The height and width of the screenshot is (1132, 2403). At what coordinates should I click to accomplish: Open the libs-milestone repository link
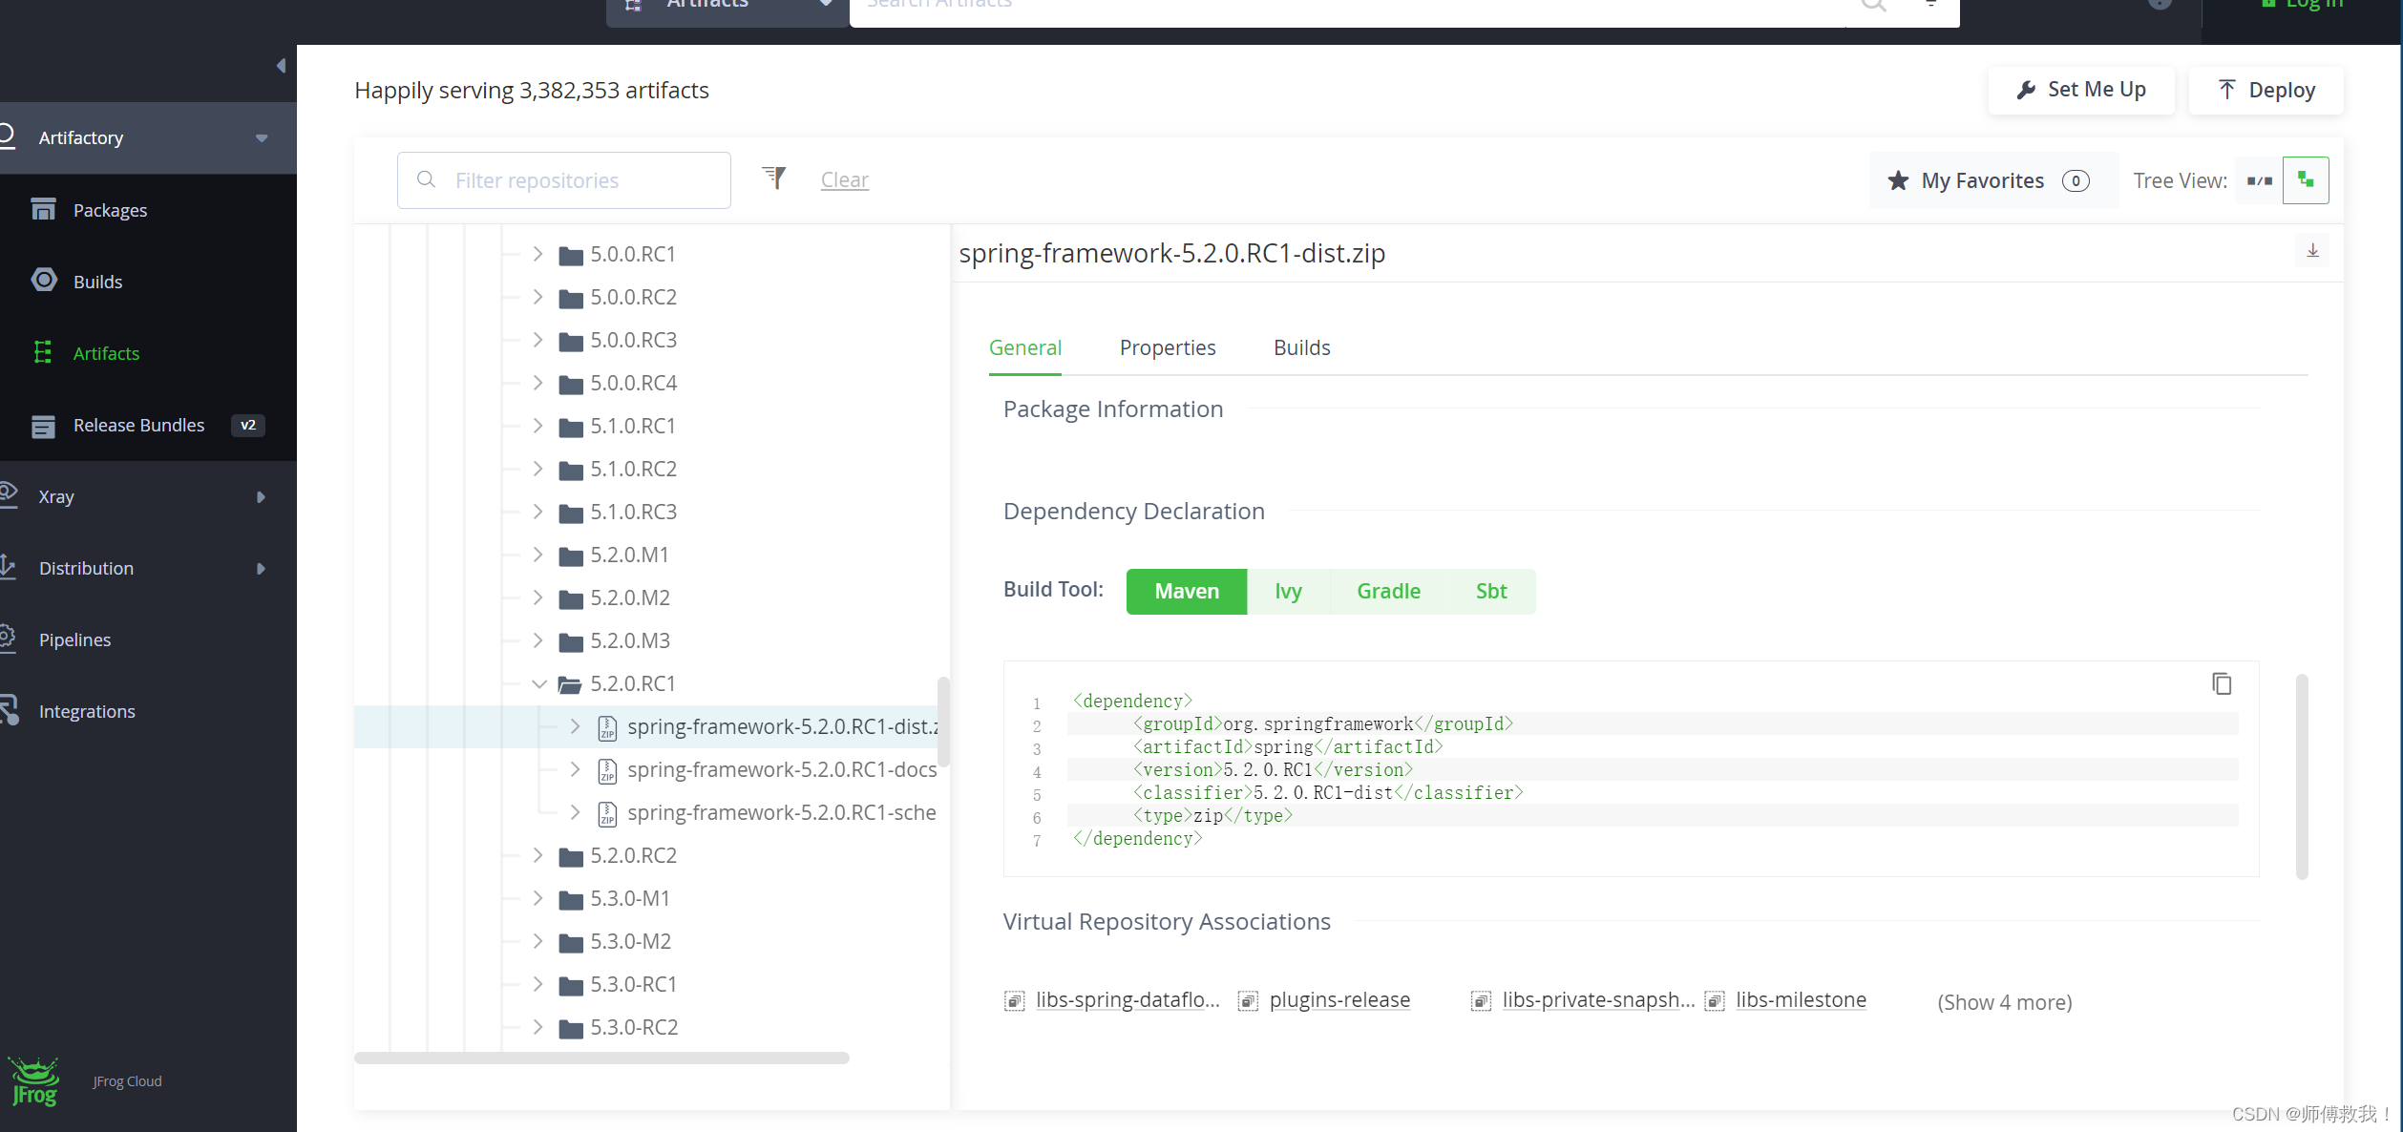tap(1801, 999)
